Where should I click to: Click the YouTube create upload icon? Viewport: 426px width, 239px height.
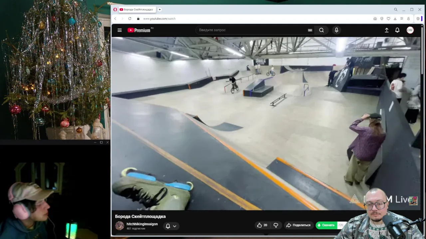387,30
